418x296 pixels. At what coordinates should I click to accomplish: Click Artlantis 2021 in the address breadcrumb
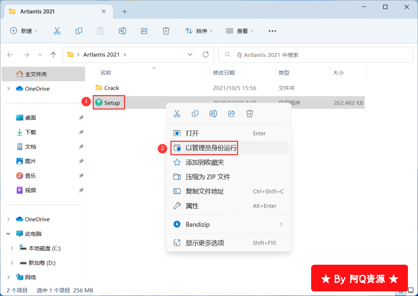(101, 55)
